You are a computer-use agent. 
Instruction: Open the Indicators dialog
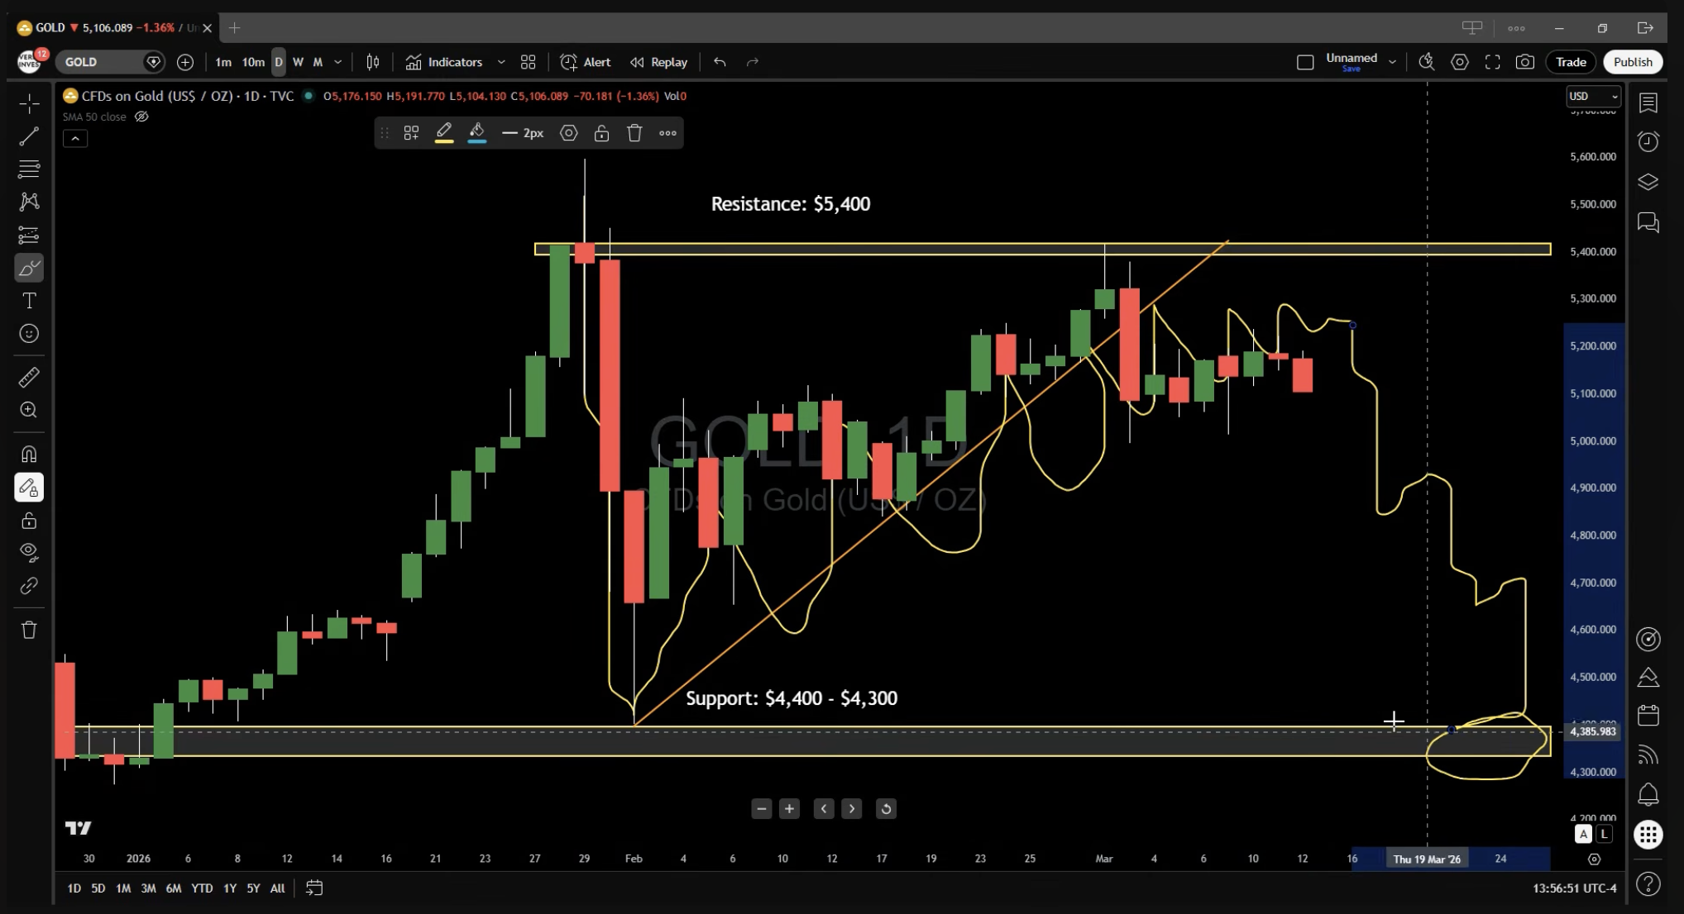pyautogui.click(x=445, y=62)
